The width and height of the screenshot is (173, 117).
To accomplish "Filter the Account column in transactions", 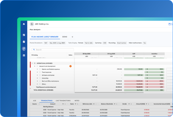I will (x=63, y=104).
